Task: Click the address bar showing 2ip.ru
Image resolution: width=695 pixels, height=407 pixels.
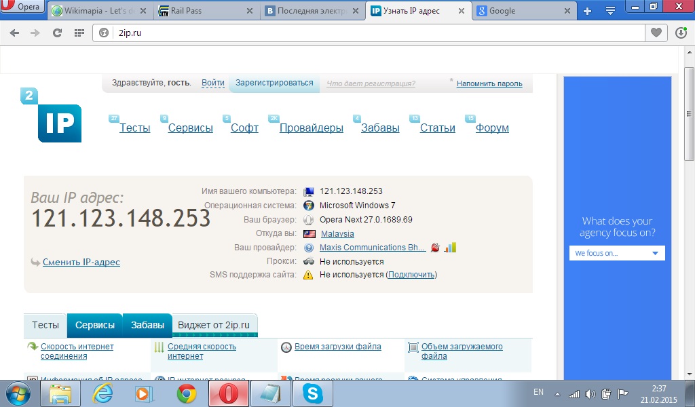Action: 367,33
